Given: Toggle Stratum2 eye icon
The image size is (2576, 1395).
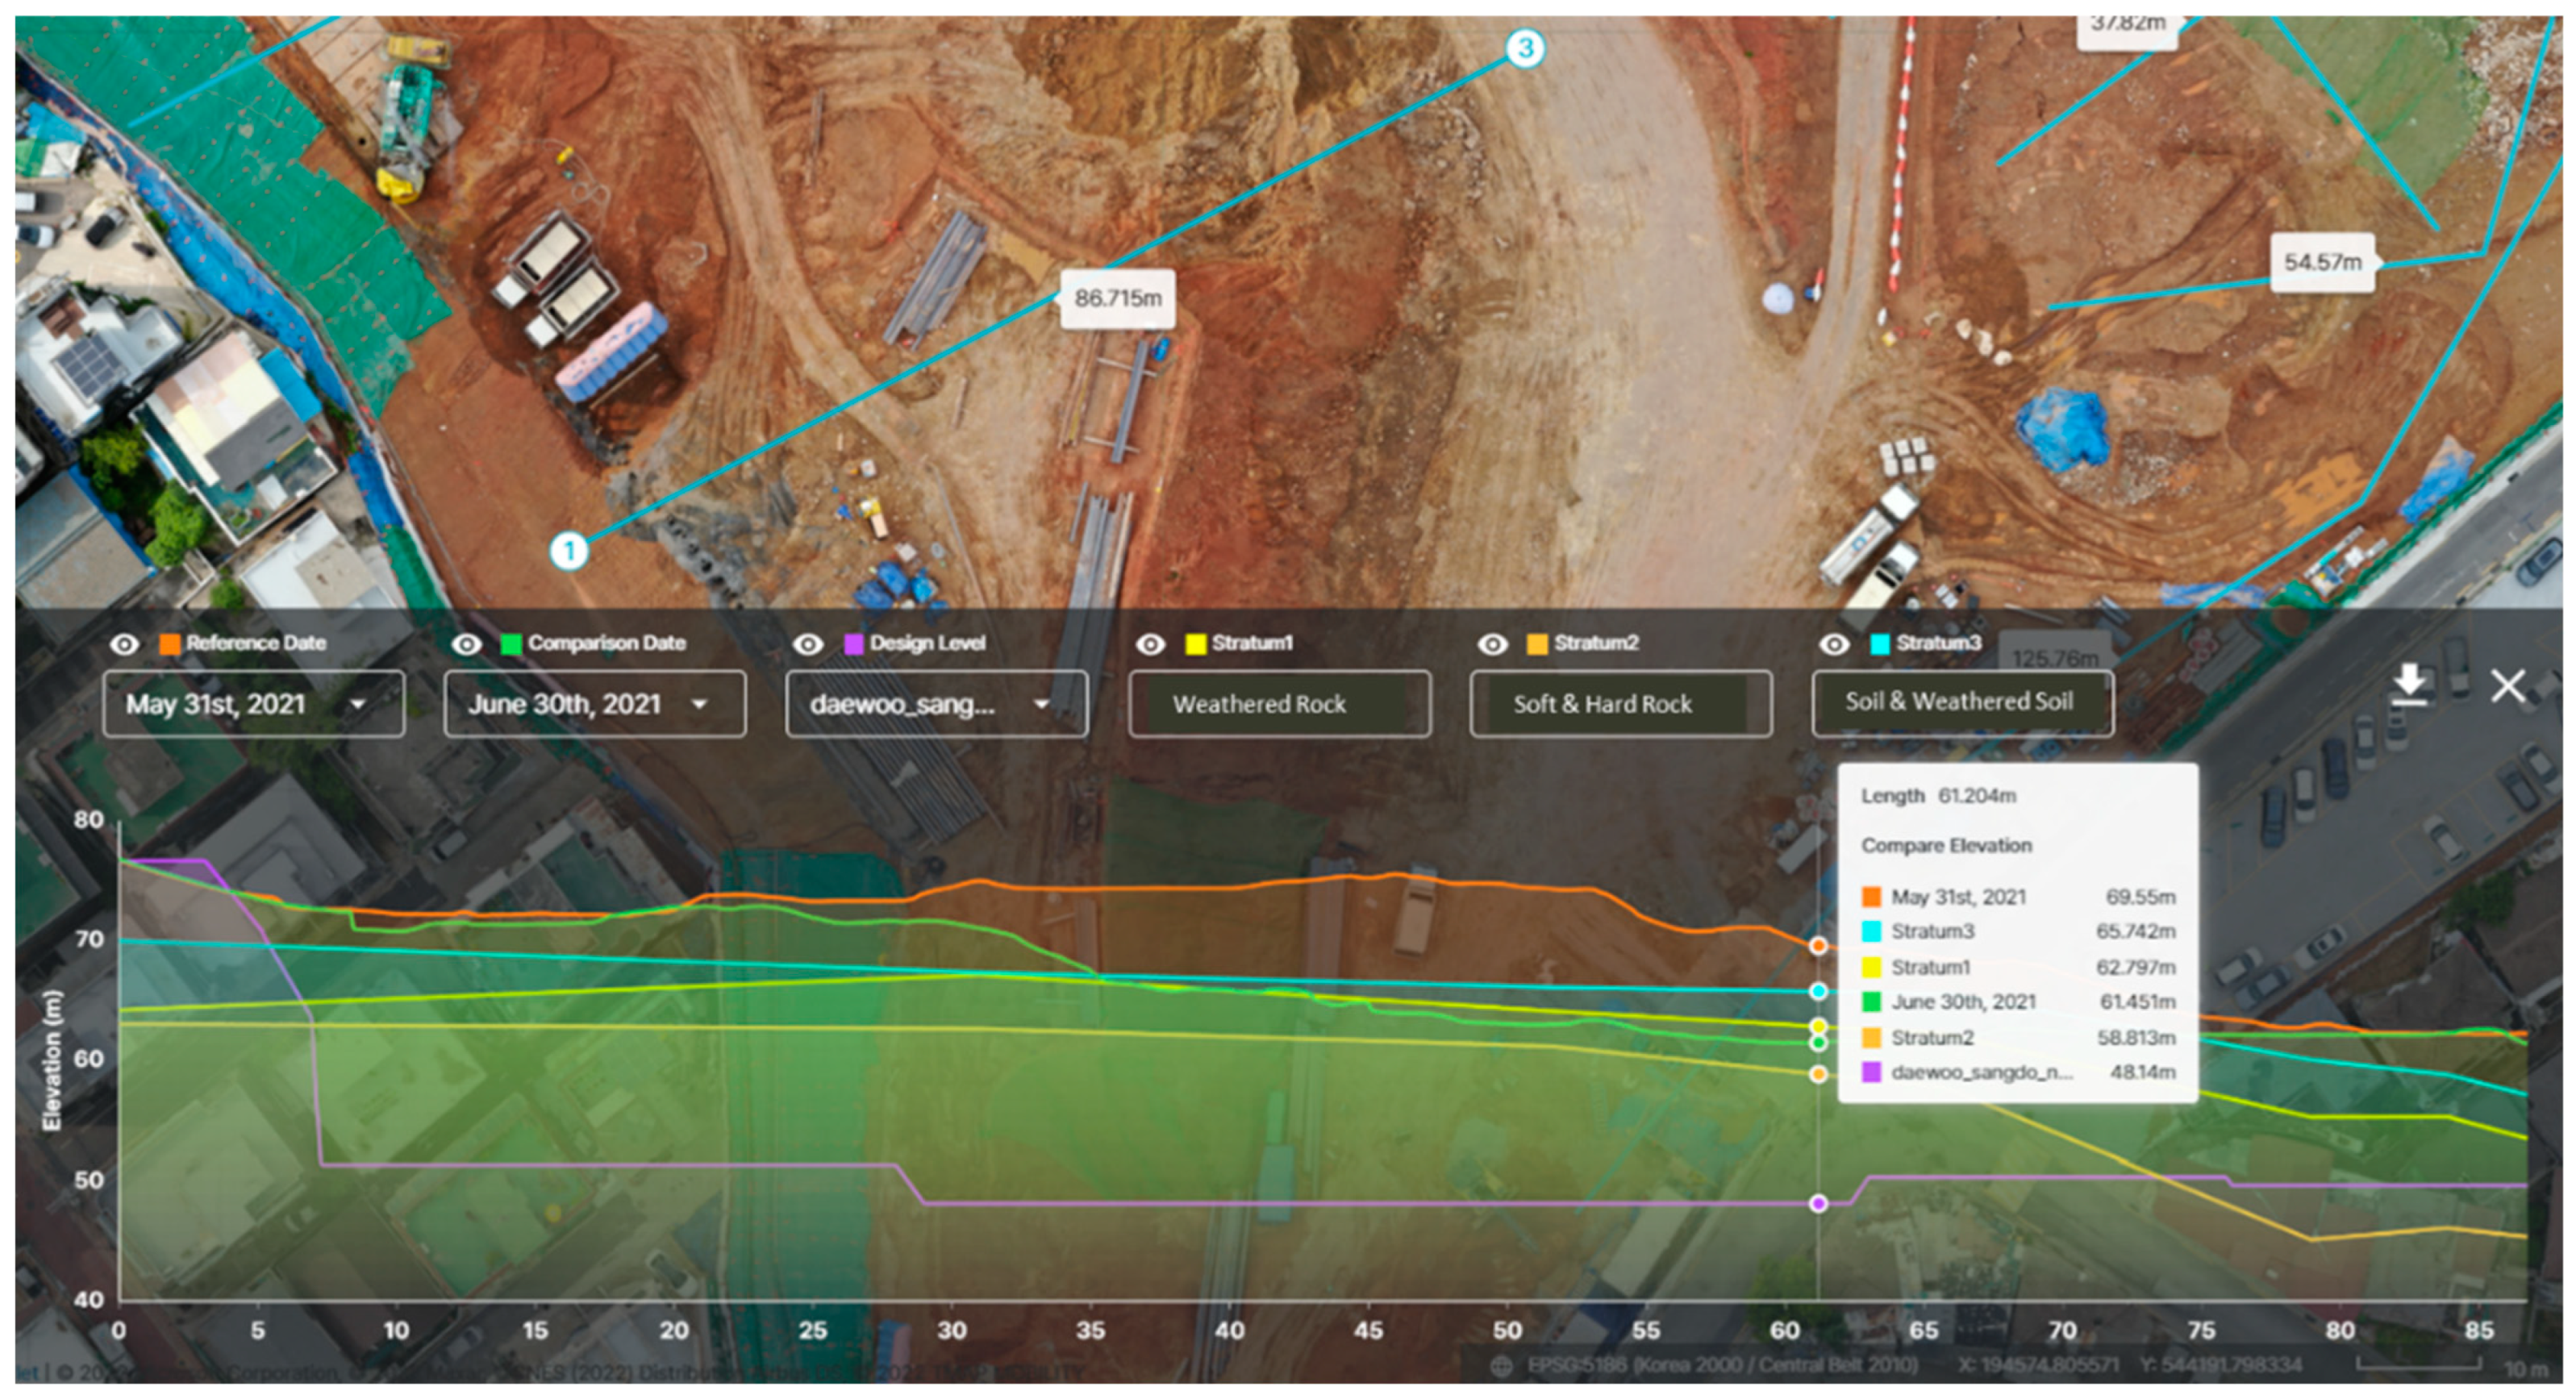Looking at the screenshot, I should click(x=1492, y=644).
